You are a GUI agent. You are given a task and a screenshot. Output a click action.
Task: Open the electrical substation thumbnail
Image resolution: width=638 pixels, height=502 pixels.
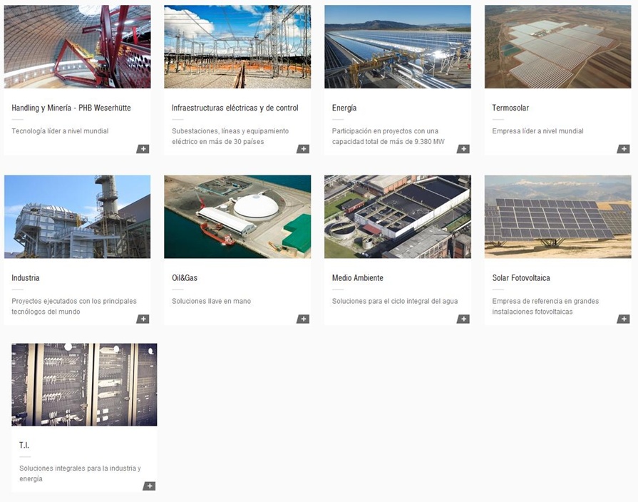click(237, 46)
